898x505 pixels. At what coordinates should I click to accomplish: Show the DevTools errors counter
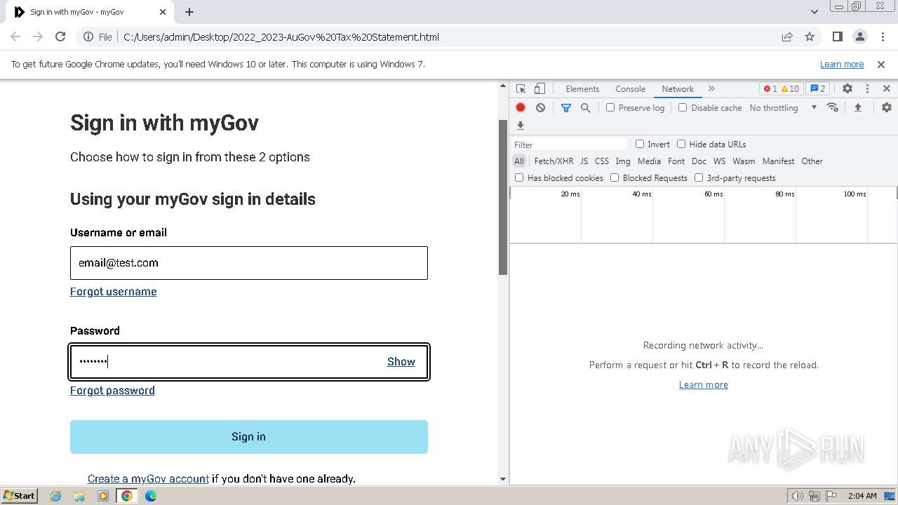pyautogui.click(x=770, y=89)
